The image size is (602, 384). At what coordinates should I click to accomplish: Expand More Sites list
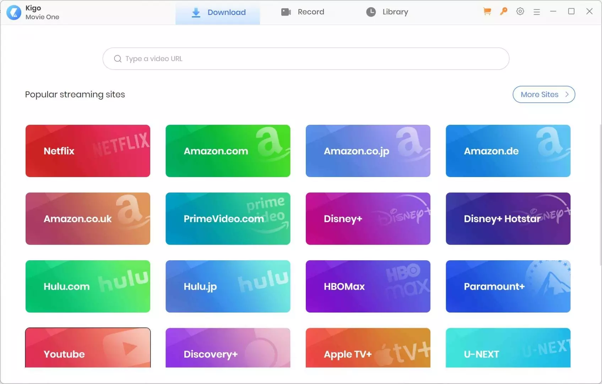point(544,95)
